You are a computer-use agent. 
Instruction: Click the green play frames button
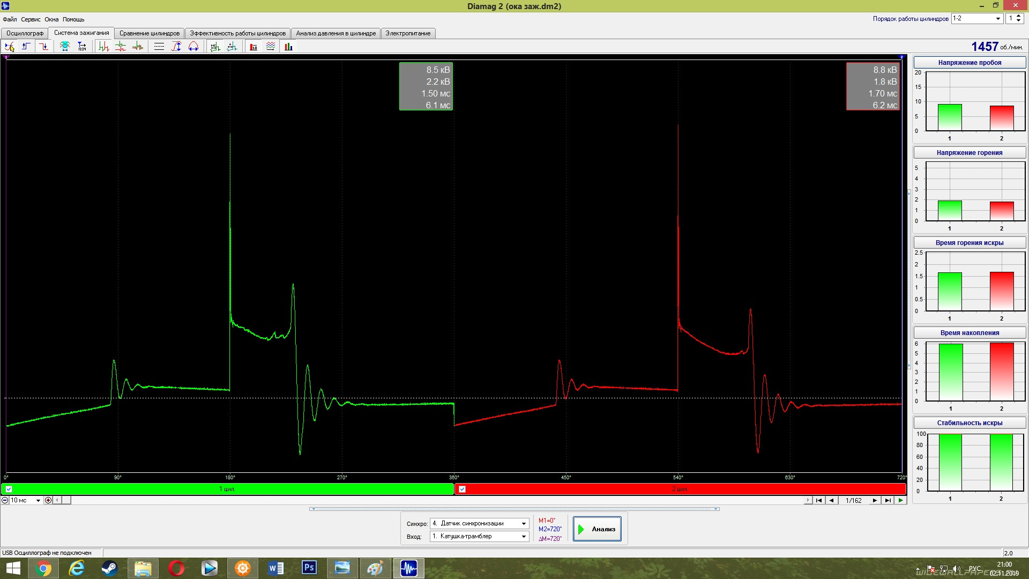(901, 500)
